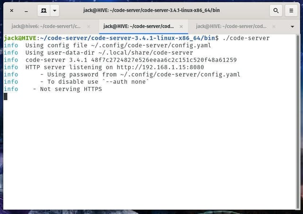
Task: Click the ./code-server command text
Action: 246,38
